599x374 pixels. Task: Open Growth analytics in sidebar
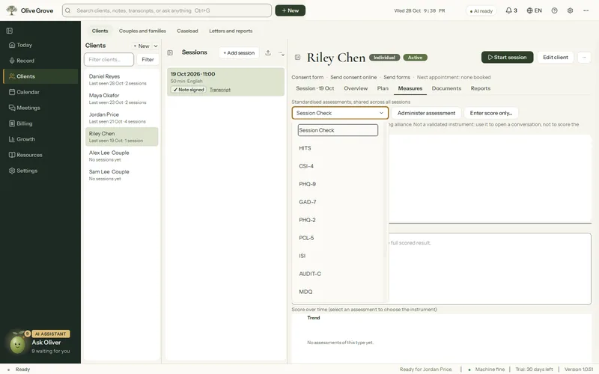pyautogui.click(x=40, y=139)
